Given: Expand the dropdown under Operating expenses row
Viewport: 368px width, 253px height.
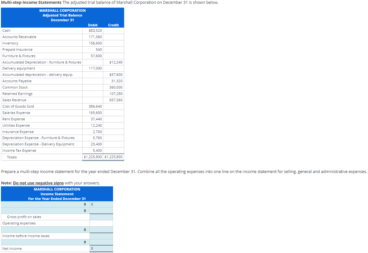Looking at the screenshot, I should coord(84,229).
